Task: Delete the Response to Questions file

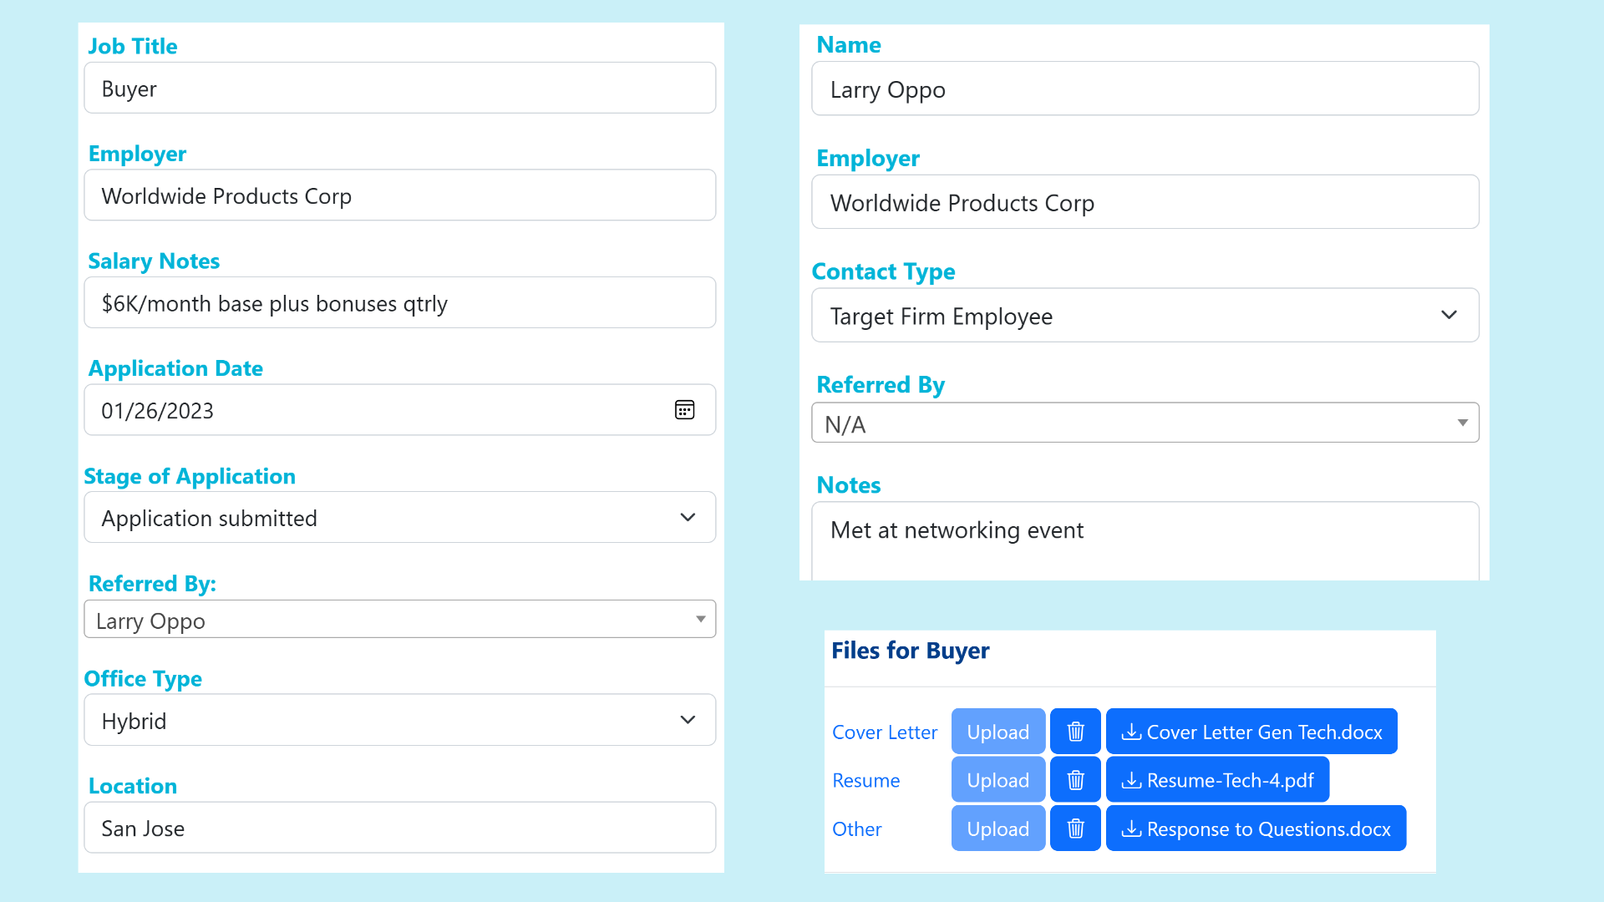Action: tap(1074, 828)
